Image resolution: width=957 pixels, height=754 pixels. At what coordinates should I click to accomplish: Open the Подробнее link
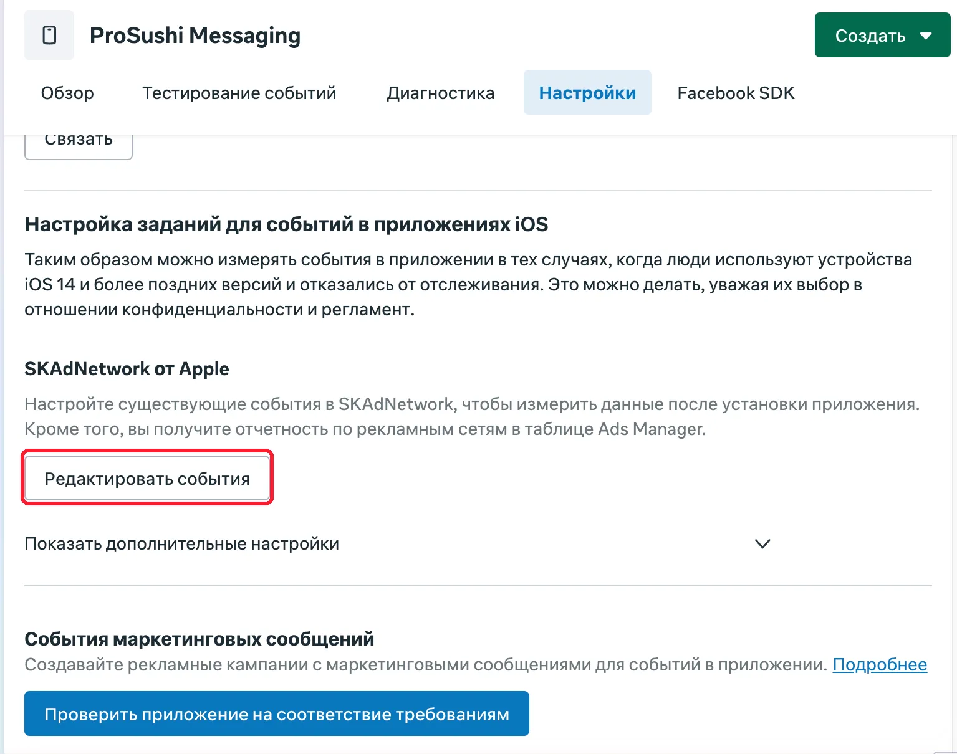tap(880, 665)
